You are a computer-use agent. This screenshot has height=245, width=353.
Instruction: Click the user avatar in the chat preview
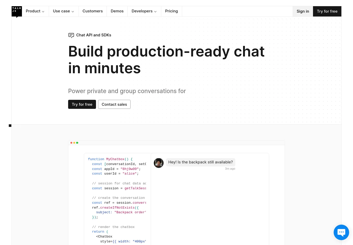159,163
